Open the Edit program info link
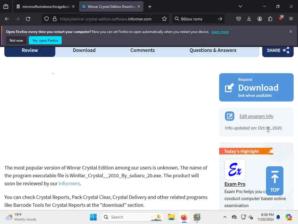Image resolution: width=298 pixels, height=224 pixels. point(256,116)
